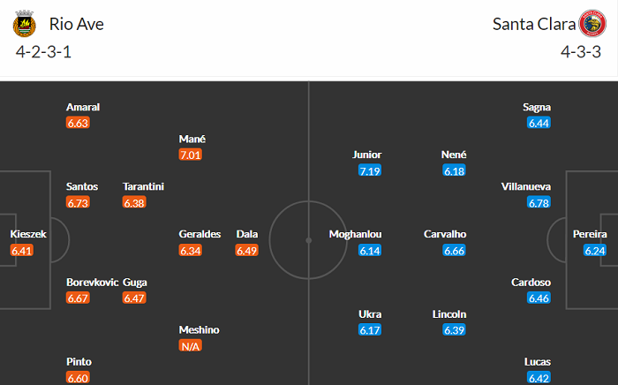This screenshot has height=385, width=618.
Task: Select player Carvalho
Action: pyautogui.click(x=443, y=234)
